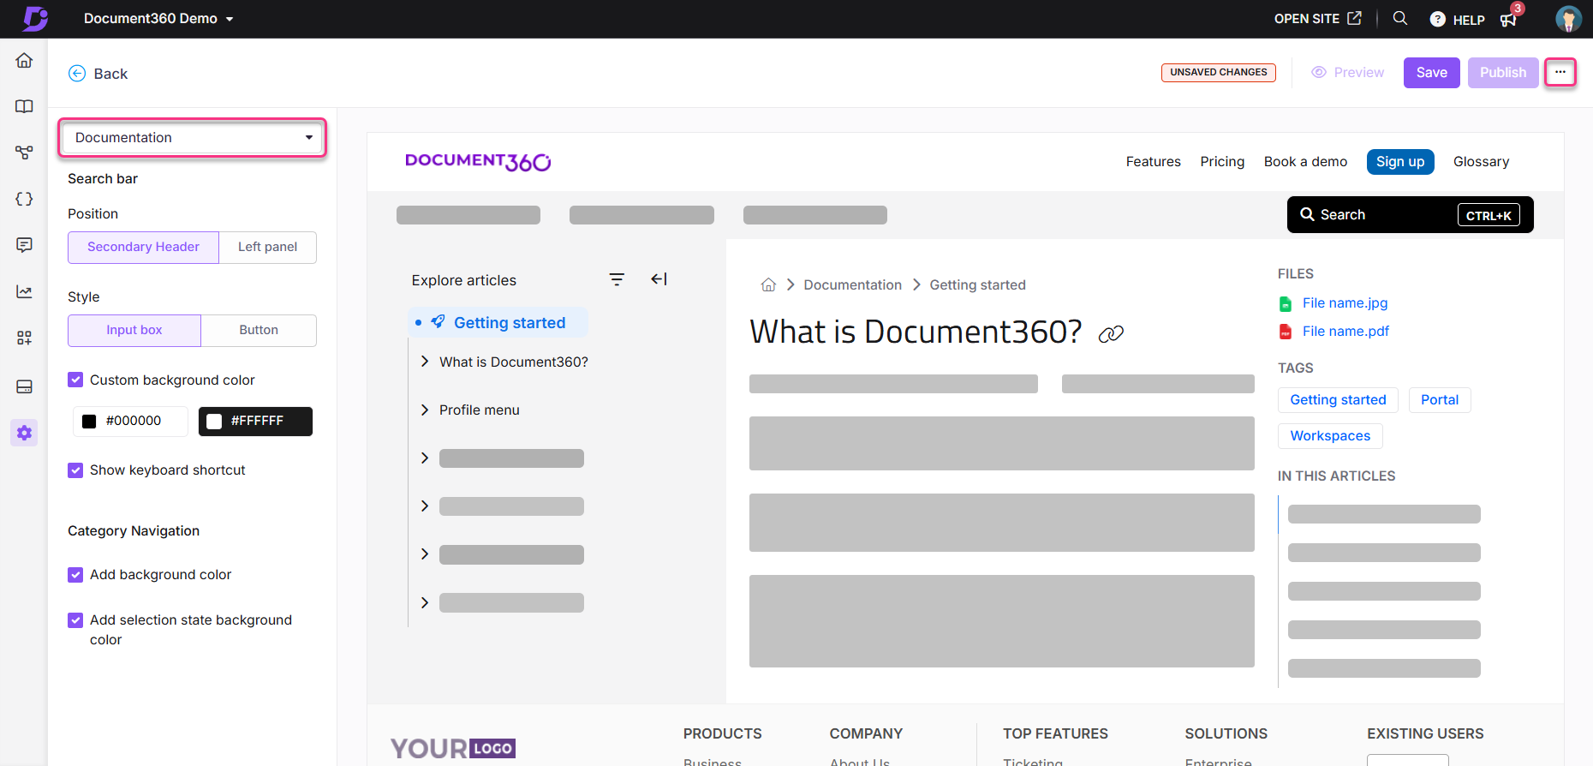Open the feedback comments sidebar icon

(x=24, y=245)
